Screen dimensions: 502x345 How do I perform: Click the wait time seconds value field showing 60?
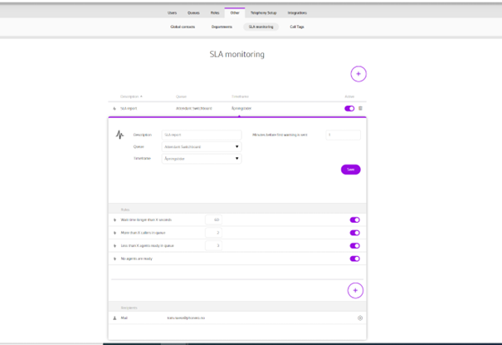coord(213,220)
